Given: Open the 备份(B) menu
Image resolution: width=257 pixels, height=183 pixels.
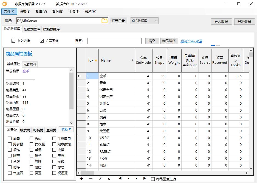Looking at the screenshot, I should point(58,12).
